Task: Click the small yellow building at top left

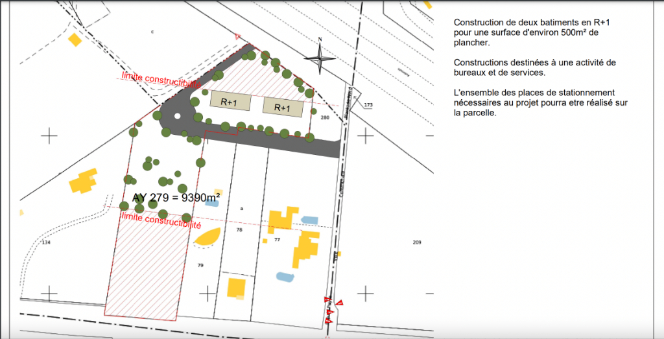Action: point(75,40)
